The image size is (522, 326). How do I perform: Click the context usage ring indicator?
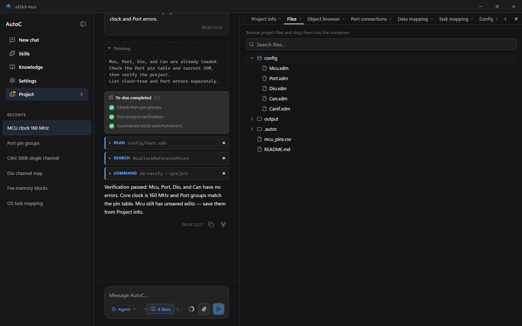pos(191,309)
